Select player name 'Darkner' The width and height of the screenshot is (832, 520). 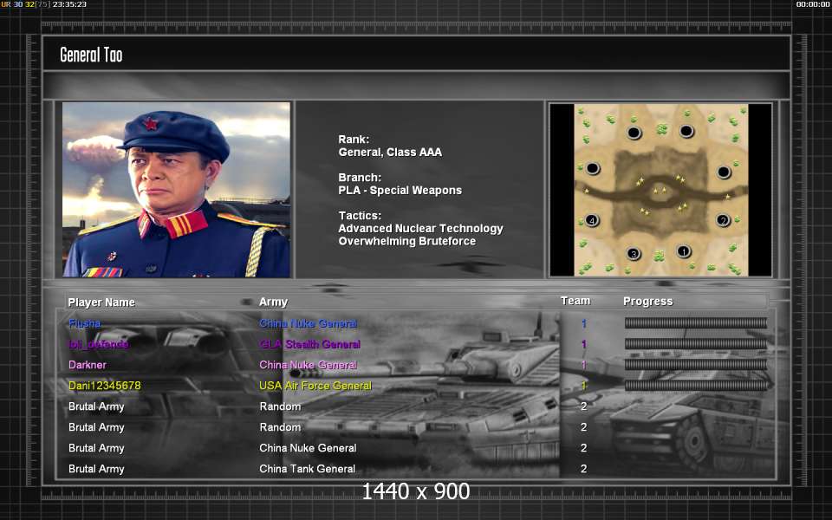[87, 365]
